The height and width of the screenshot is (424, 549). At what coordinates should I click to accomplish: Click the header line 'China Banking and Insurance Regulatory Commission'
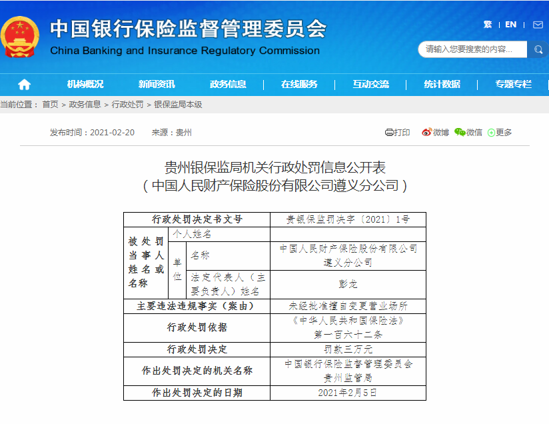pyautogui.click(x=185, y=51)
